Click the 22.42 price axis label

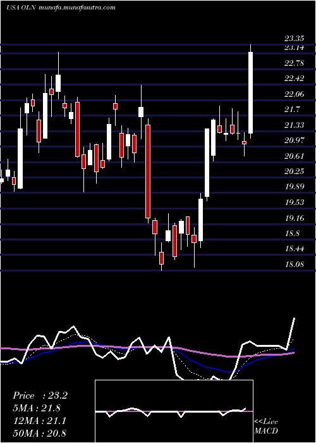pos(294,78)
